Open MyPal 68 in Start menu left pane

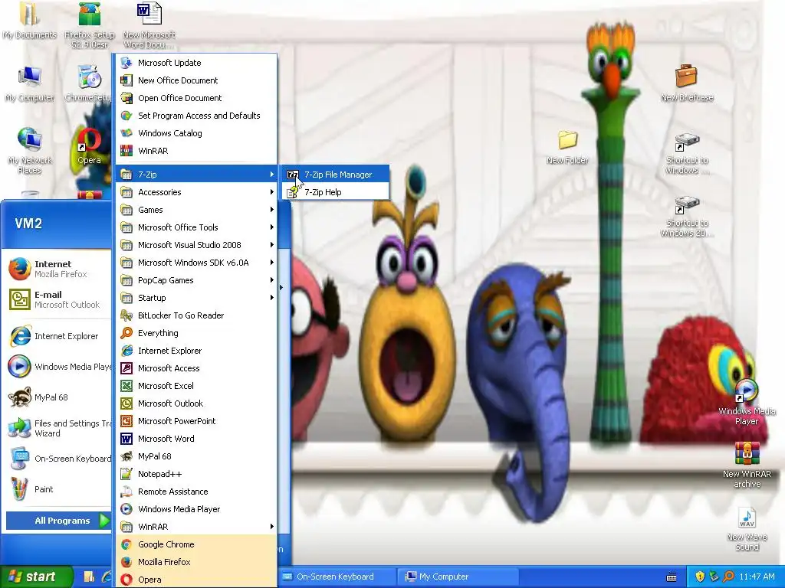57,397
